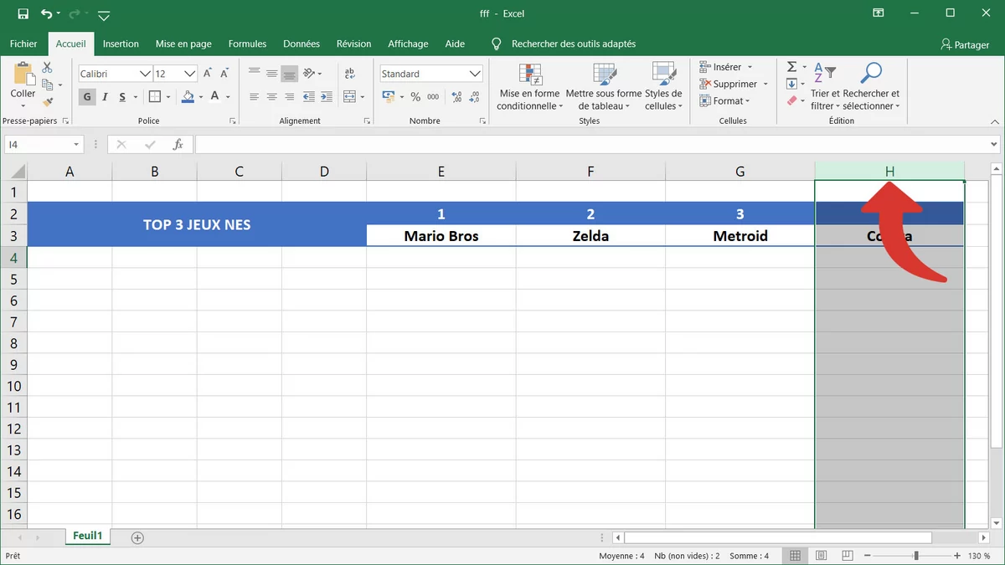
Task: Click the wrap text icon
Action: pos(349,74)
